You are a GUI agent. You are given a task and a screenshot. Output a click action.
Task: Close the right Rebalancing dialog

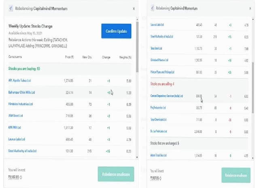coord(250,9)
